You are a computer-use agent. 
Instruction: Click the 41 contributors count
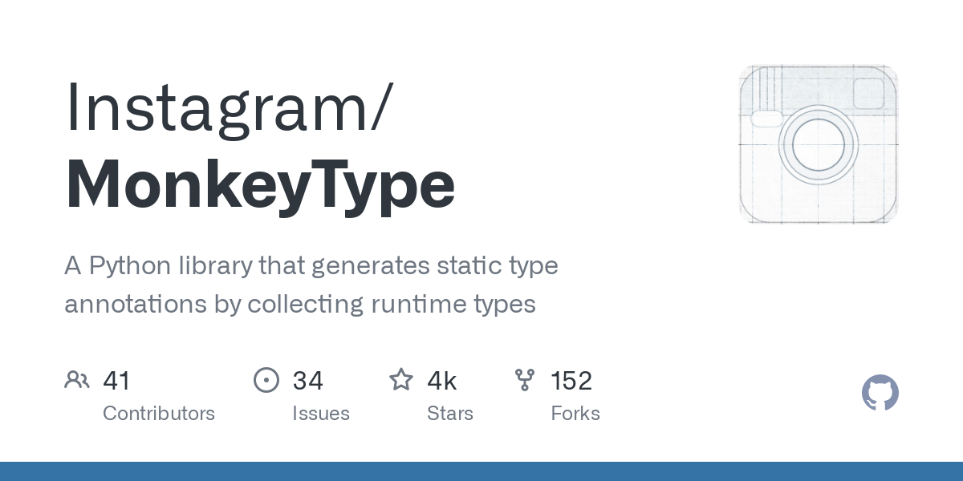[x=116, y=381]
